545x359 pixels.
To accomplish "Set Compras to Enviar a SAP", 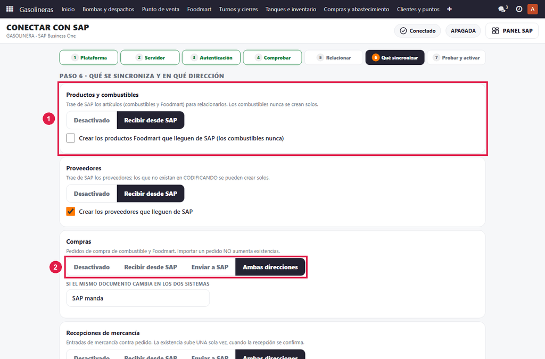I will [x=210, y=267].
